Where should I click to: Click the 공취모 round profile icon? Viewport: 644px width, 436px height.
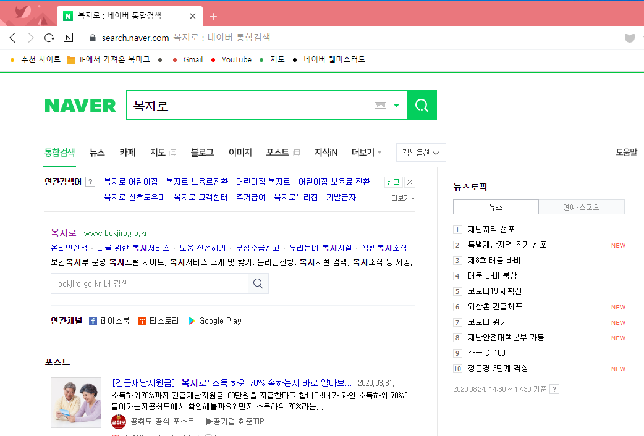[119, 422]
